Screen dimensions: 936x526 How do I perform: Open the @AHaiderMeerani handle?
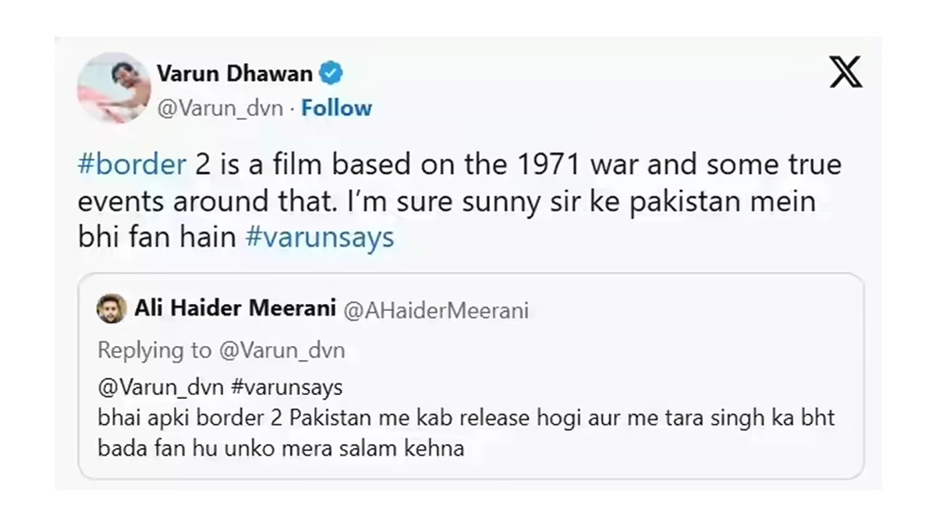click(436, 311)
